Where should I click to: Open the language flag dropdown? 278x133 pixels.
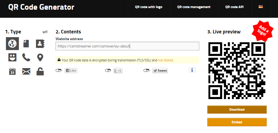point(261,7)
